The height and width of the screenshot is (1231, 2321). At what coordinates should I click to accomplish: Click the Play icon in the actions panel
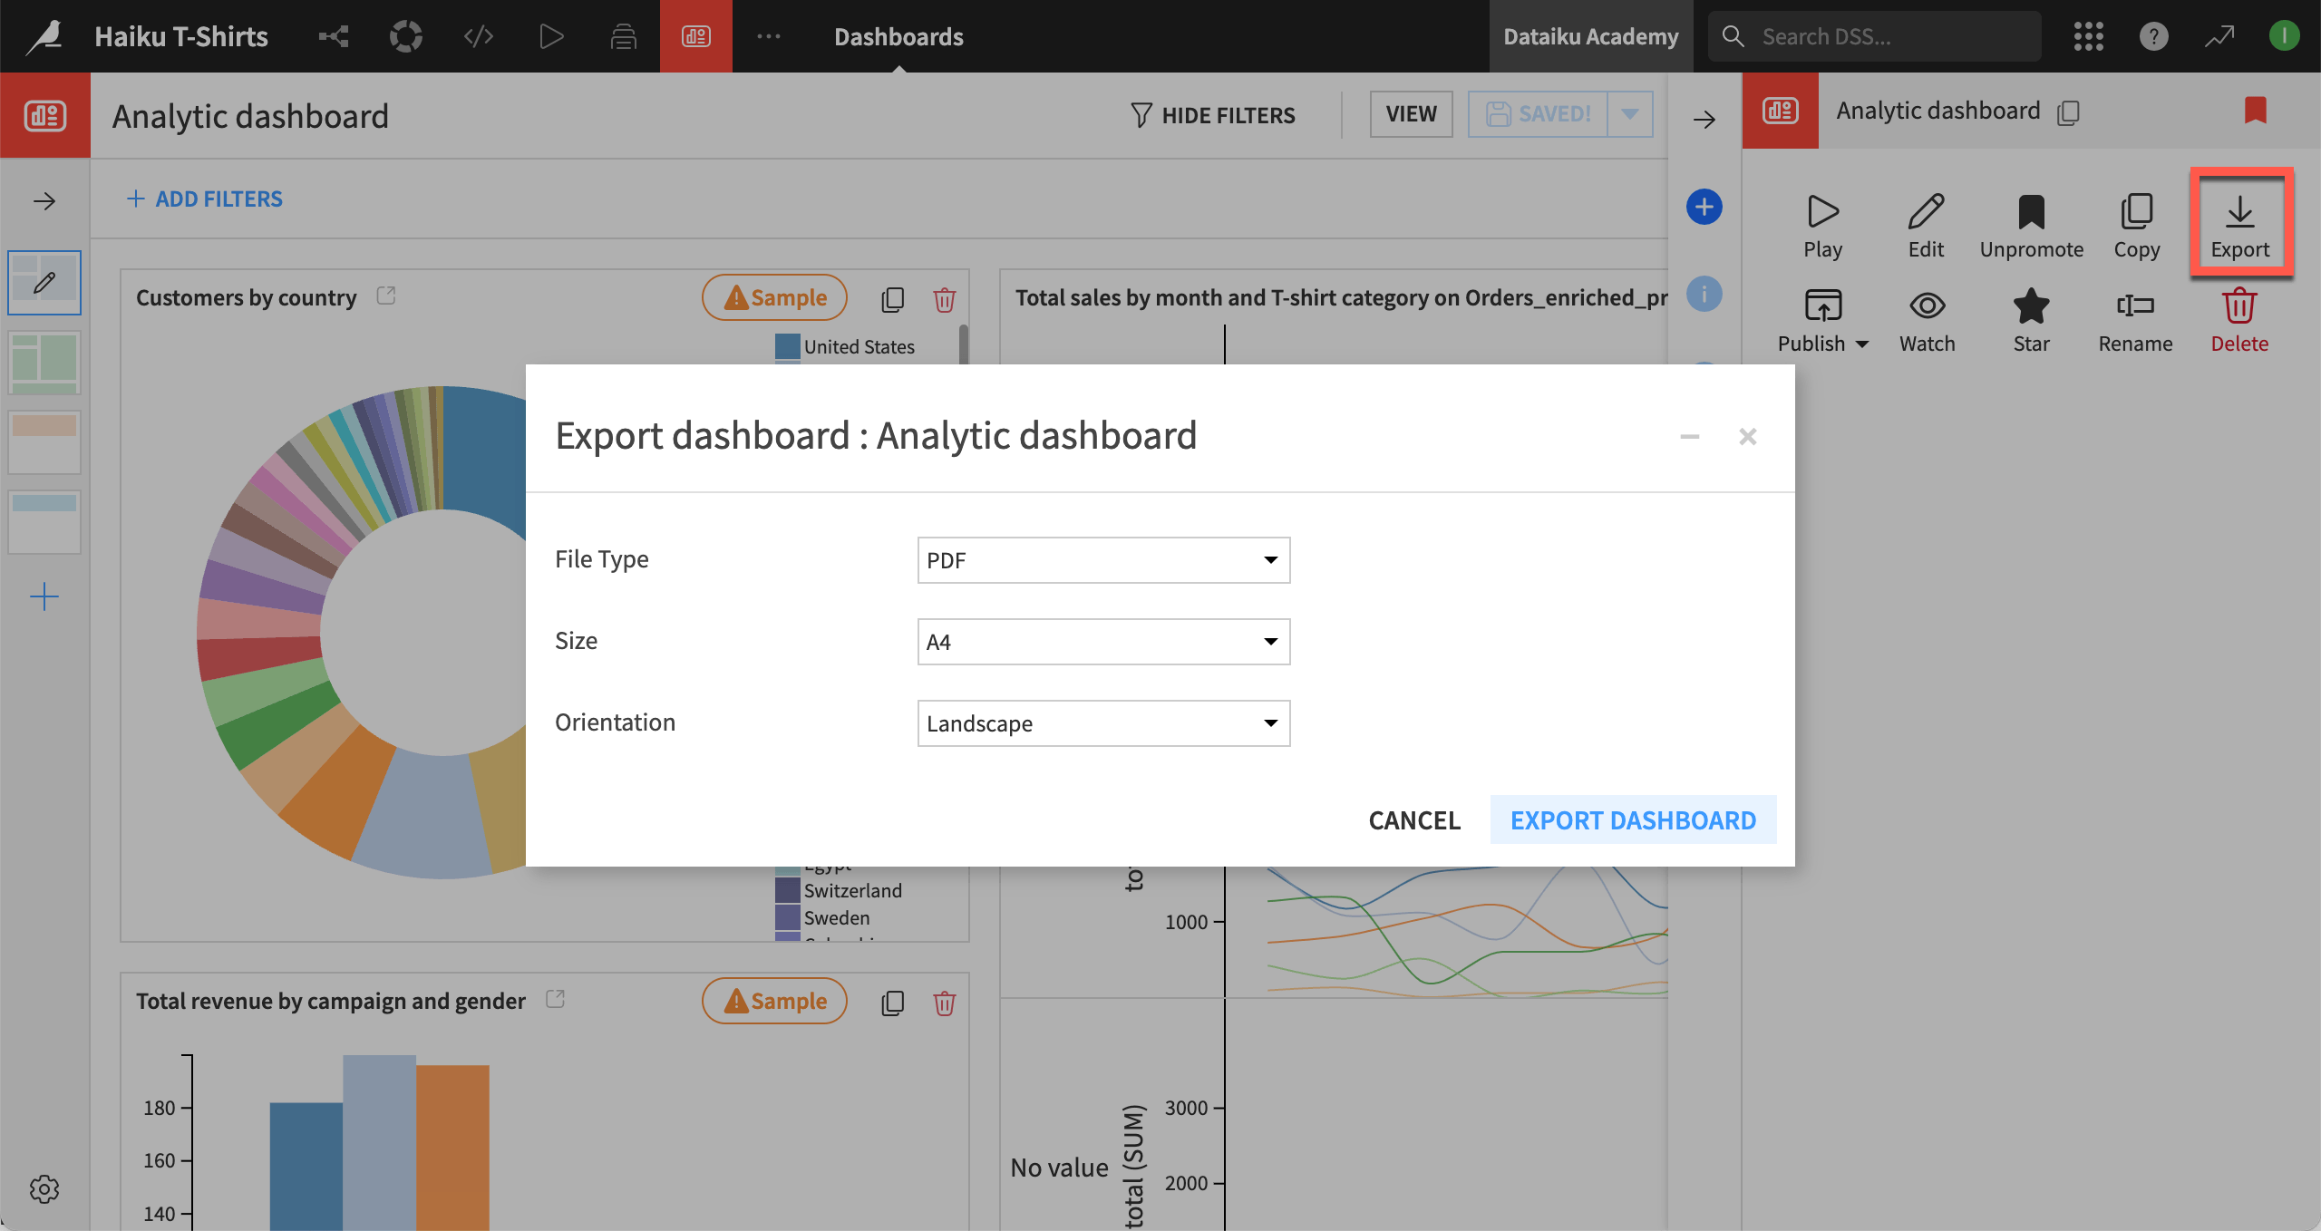[x=1822, y=224]
